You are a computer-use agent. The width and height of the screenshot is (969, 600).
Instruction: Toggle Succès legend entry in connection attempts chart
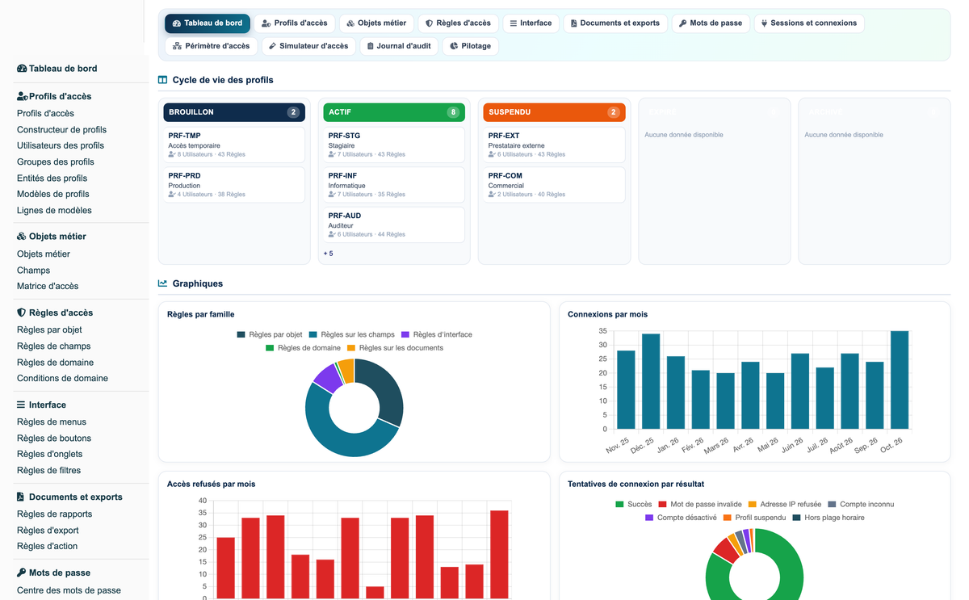click(633, 504)
